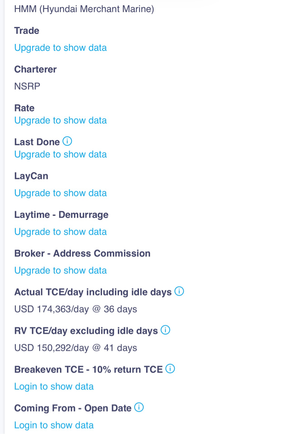This screenshot has width=284, height=434.
Task: Click info icon next to Breakeven TCE
Action: click(170, 369)
